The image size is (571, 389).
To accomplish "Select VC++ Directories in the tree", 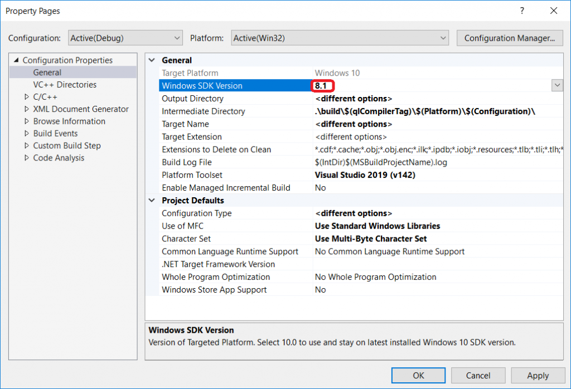I will 65,85.
